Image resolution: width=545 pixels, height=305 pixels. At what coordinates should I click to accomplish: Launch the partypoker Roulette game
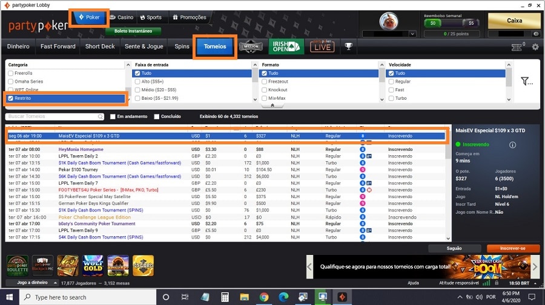pos(18,266)
